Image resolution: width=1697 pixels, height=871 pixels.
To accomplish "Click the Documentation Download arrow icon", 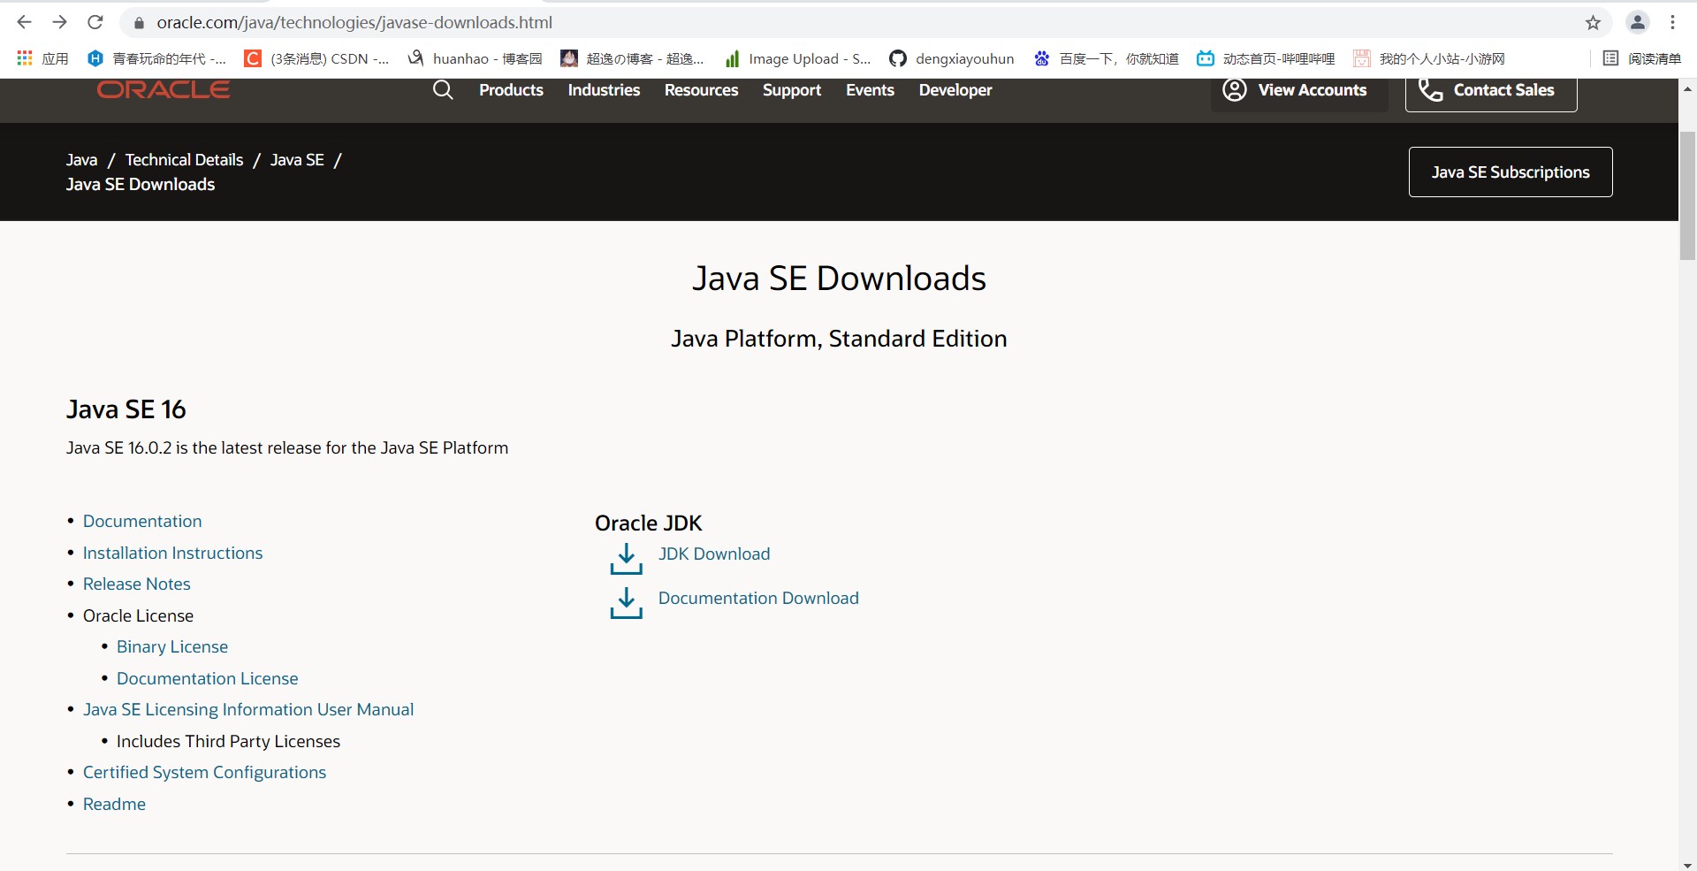I will (626, 603).
